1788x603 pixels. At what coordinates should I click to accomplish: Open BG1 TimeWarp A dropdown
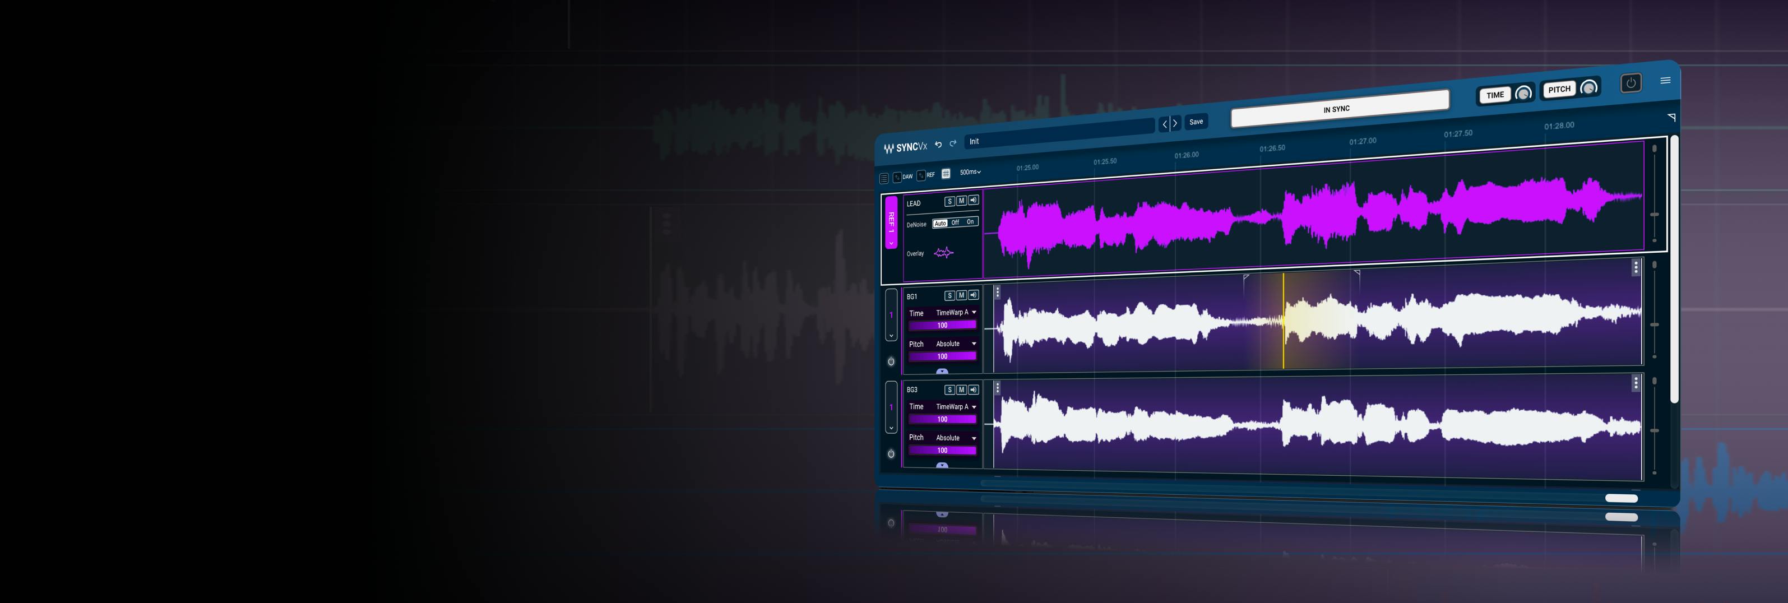956,312
